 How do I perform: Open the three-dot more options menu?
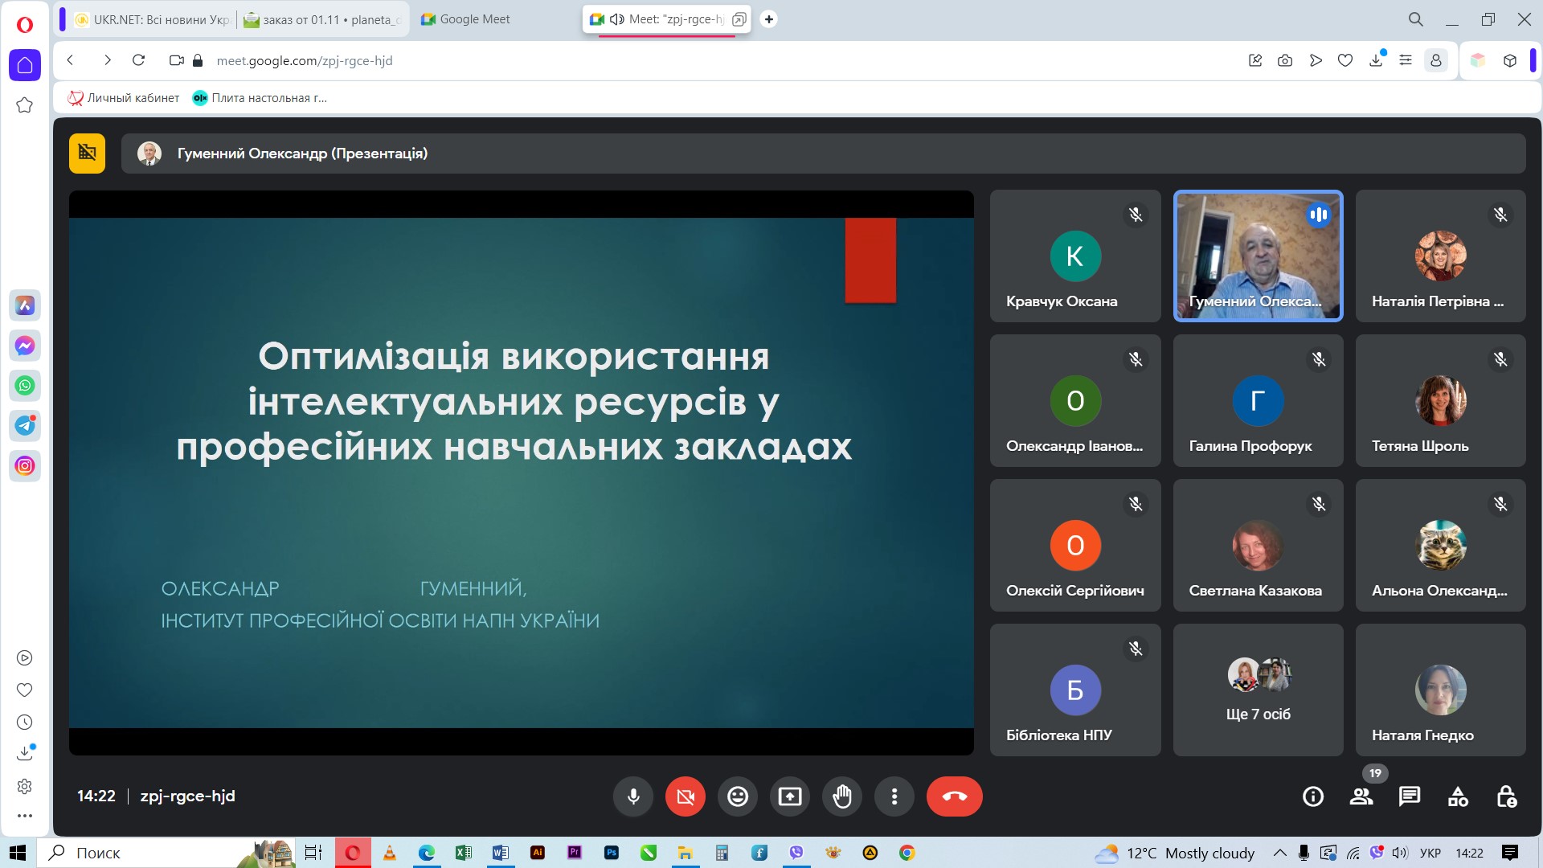tap(894, 796)
